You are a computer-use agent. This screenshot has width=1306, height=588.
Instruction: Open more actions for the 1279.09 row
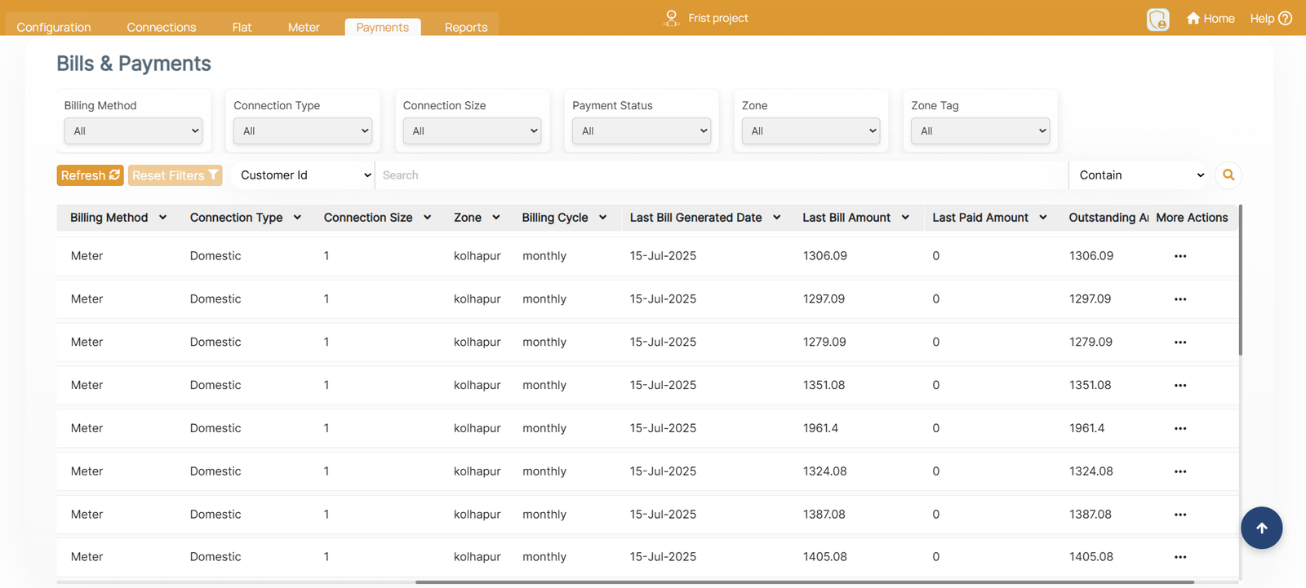click(x=1180, y=343)
